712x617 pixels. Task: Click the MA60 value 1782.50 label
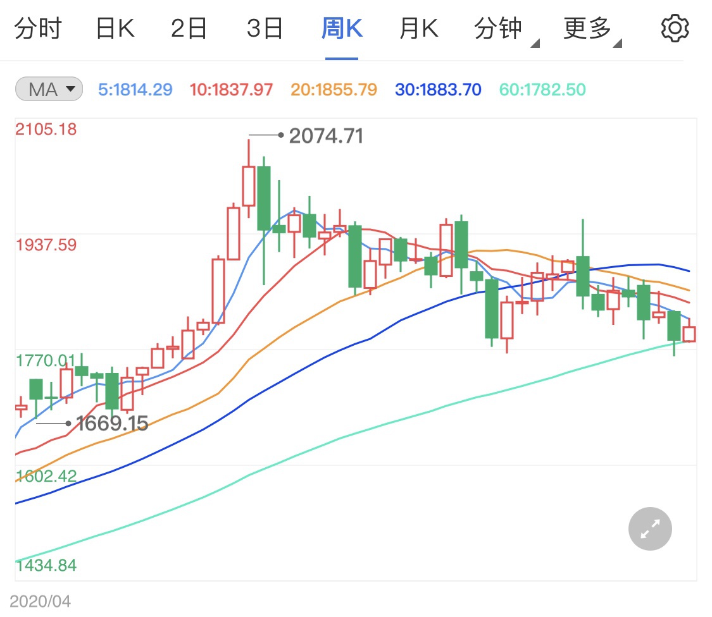coord(542,90)
